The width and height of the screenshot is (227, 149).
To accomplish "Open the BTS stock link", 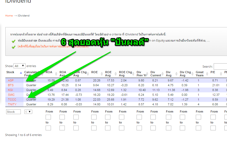I will tap(11, 85).
